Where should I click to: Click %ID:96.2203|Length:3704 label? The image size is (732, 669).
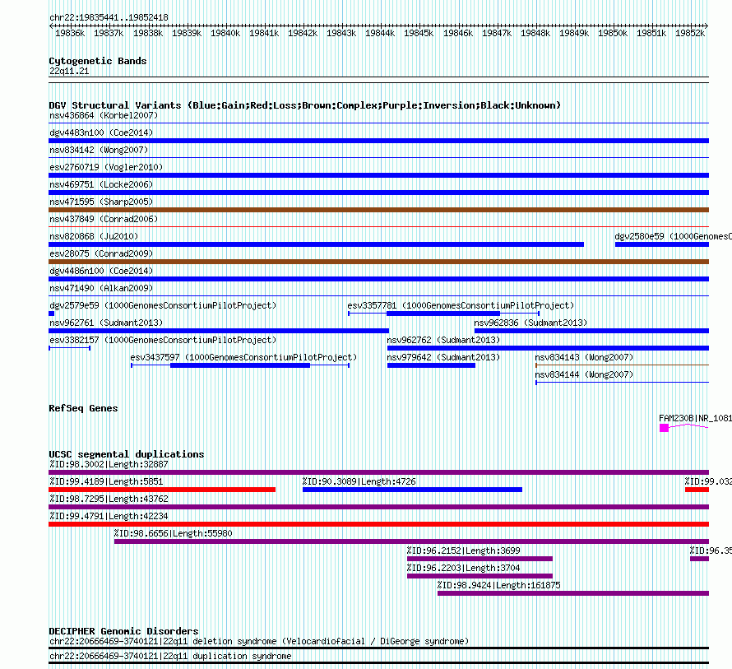(463, 568)
